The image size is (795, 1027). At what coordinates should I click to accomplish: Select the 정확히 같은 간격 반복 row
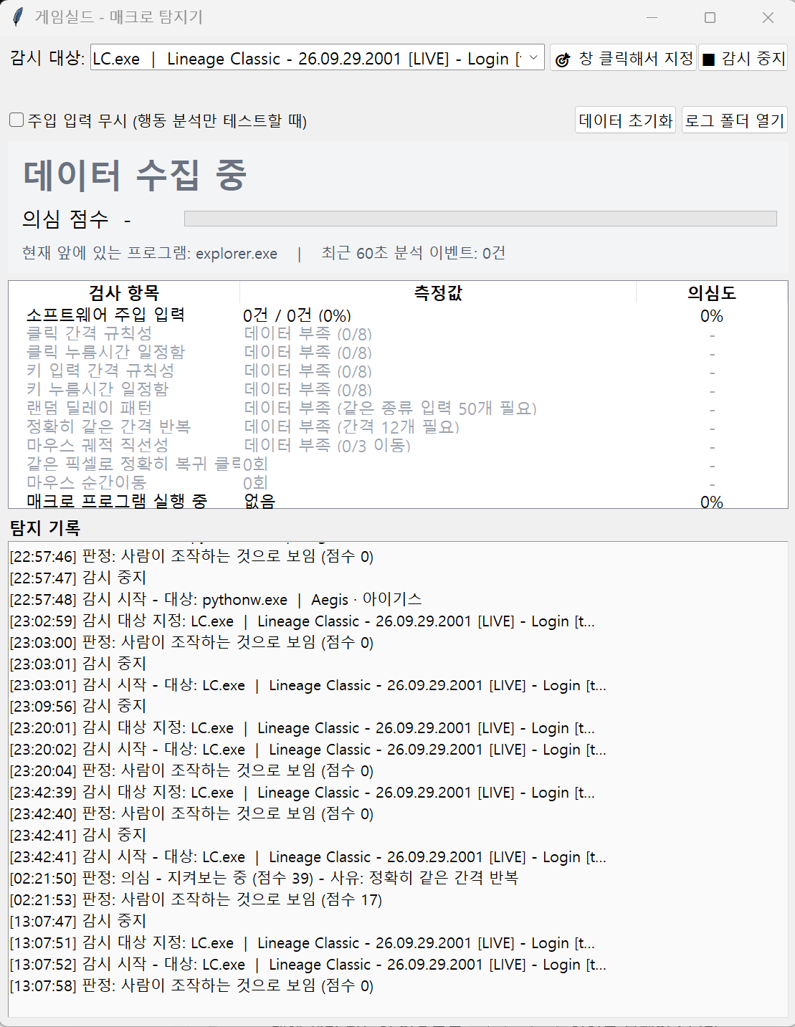(399, 427)
